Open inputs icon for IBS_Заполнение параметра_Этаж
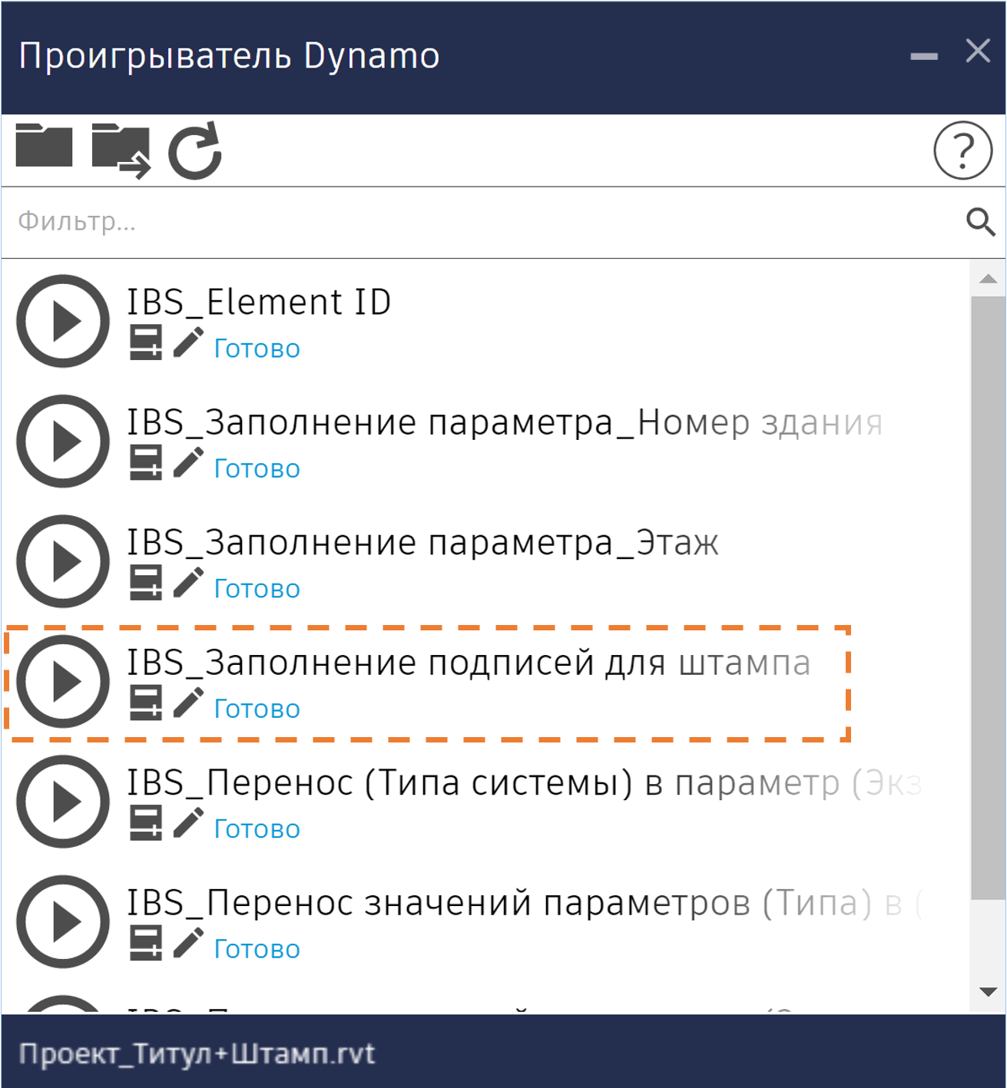Image resolution: width=1007 pixels, height=1088 pixels. point(145,584)
